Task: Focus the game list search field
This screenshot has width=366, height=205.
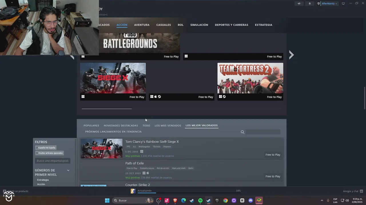Action: pos(263,132)
